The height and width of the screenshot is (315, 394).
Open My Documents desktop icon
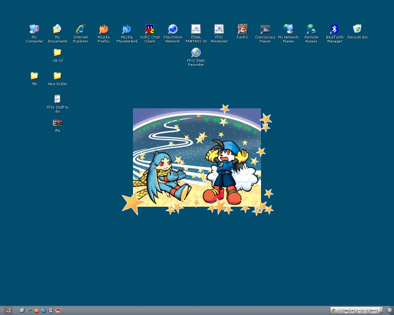[57, 33]
